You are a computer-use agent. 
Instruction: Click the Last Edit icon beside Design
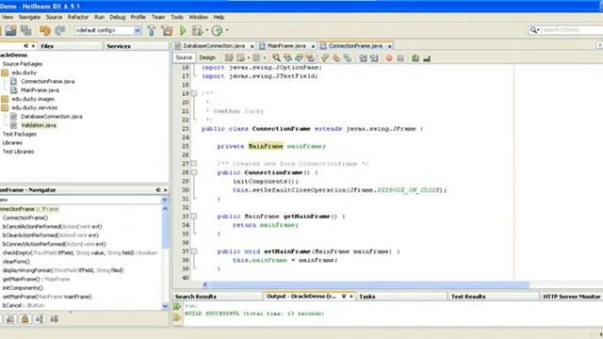pos(229,58)
